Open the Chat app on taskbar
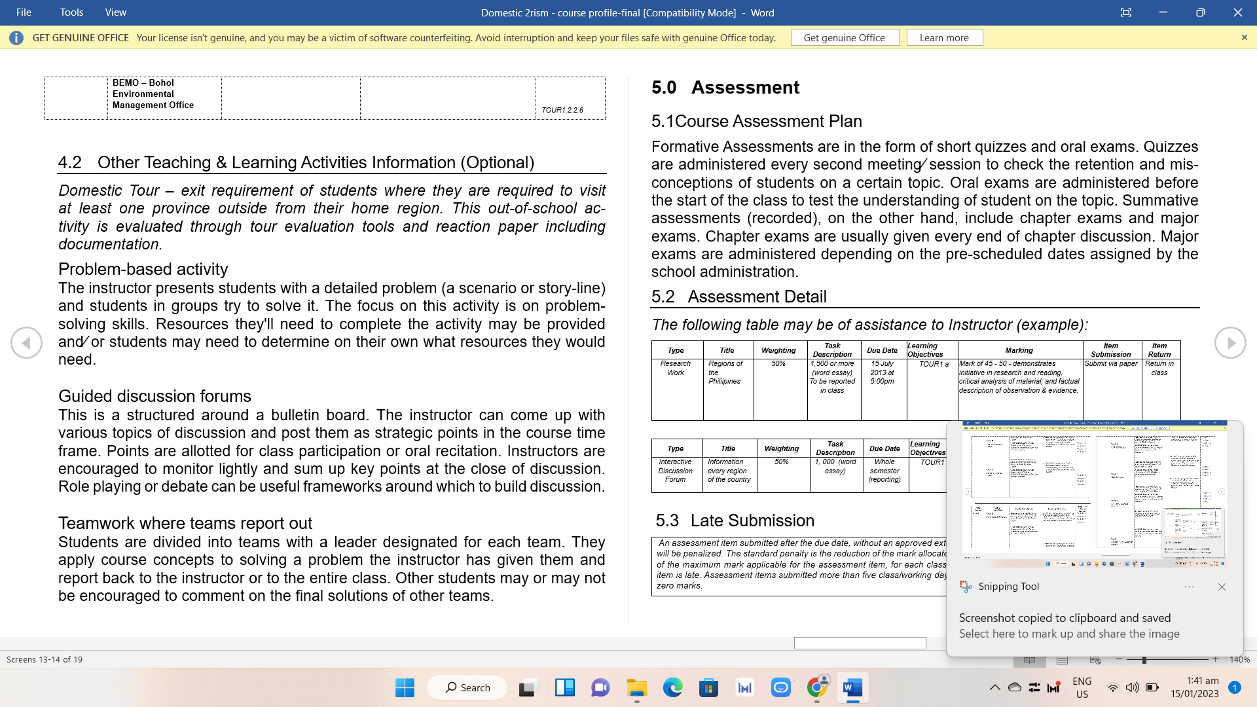 pyautogui.click(x=600, y=687)
